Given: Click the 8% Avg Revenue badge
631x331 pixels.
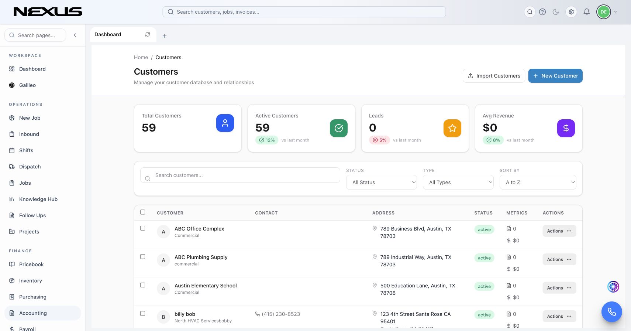Looking at the screenshot, I should tap(493, 140).
